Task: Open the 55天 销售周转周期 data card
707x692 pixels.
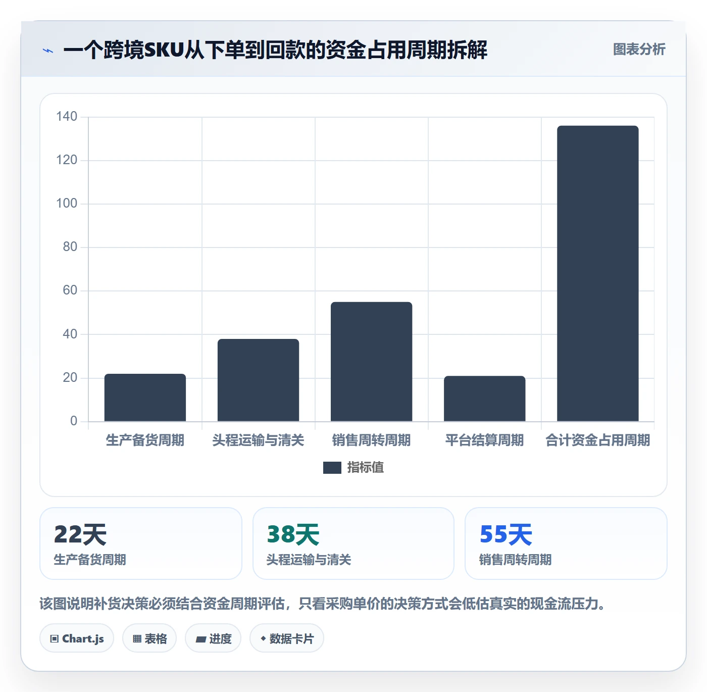Action: (566, 543)
